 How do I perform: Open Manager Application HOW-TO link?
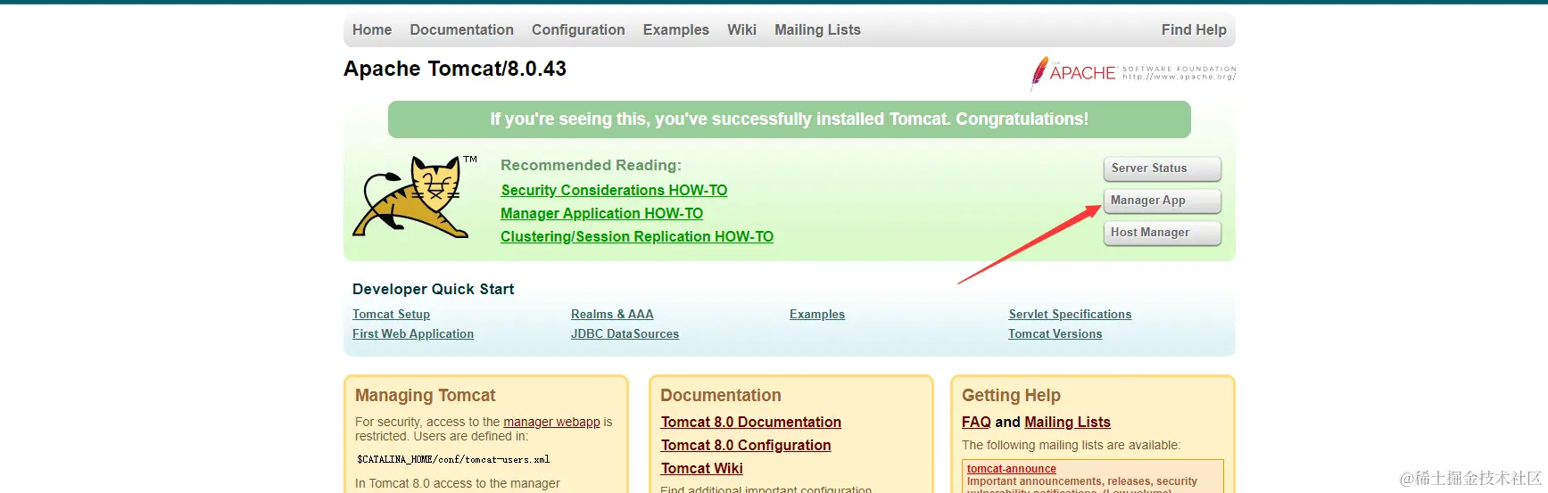(x=601, y=213)
